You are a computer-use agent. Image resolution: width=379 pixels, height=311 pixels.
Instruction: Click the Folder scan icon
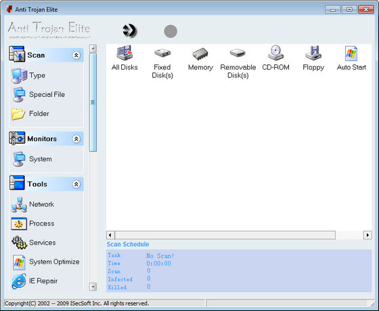[x=18, y=114]
